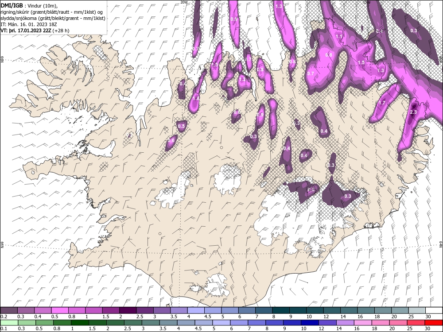Click the '4.5' label in the bottom legend row

198,329
